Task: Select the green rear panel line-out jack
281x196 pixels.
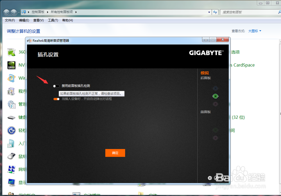Action: [215, 96]
